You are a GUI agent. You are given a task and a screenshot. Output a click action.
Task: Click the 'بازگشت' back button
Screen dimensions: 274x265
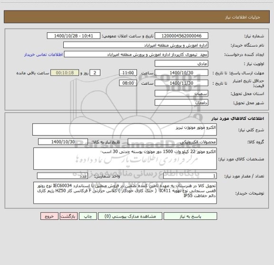click(68, 216)
